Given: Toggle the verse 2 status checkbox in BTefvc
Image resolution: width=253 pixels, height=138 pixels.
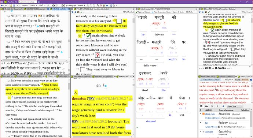Looking at the screenshot, I should pos(225,20).
